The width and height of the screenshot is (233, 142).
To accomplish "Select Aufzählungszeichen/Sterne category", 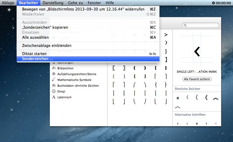I will (77, 74).
